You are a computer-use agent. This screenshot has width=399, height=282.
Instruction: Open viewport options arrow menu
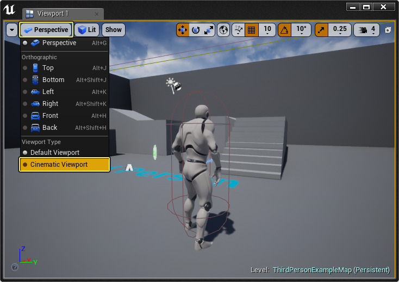(12, 30)
